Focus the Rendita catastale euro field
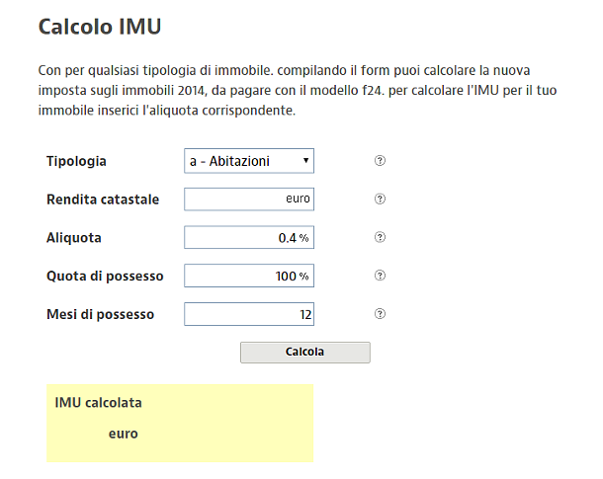Image resolution: width=603 pixels, height=479 pixels. tap(249, 200)
